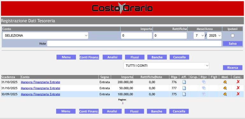Open the Conto SELEZIONA dropdown
Screen dimensions: 245x119
pos(45,36)
